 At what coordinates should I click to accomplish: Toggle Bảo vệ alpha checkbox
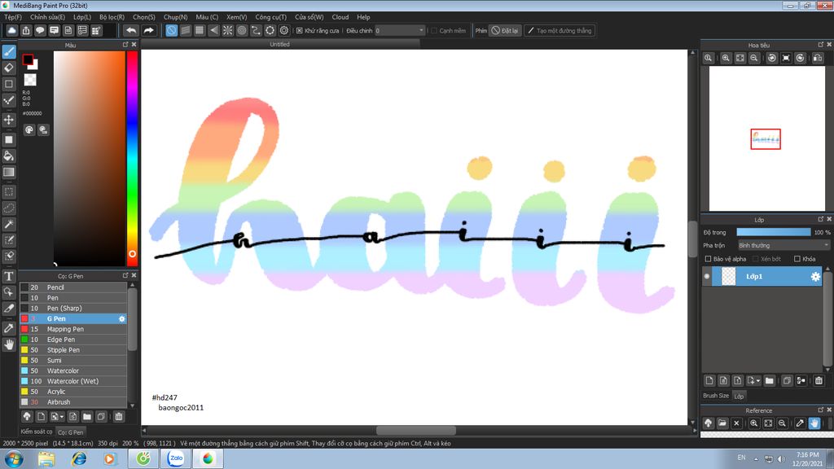point(708,259)
